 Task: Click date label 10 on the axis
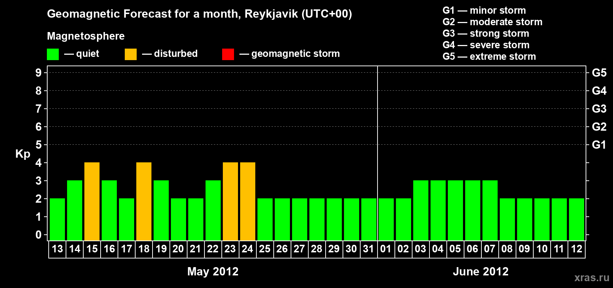coord(542,249)
